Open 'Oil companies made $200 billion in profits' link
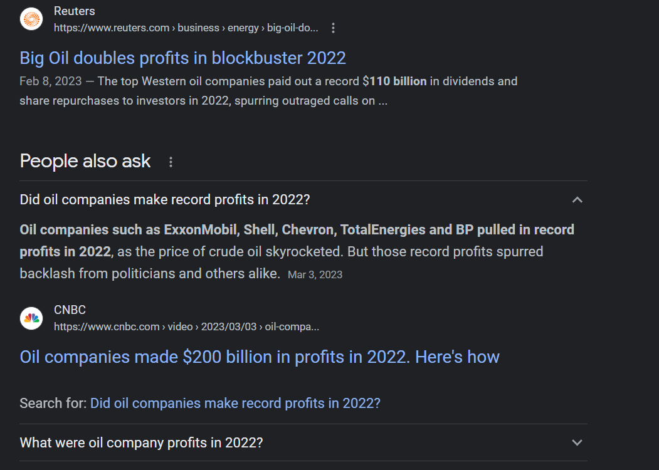 260,357
